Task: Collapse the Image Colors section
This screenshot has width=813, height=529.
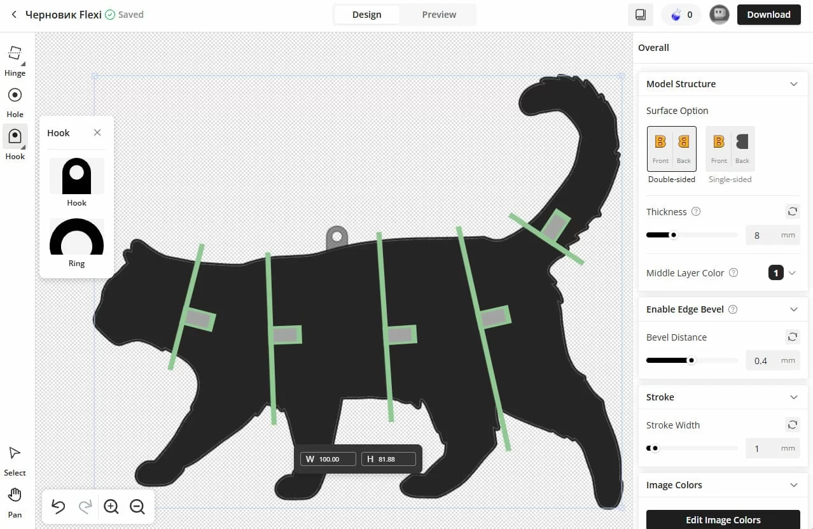Action: 794,485
